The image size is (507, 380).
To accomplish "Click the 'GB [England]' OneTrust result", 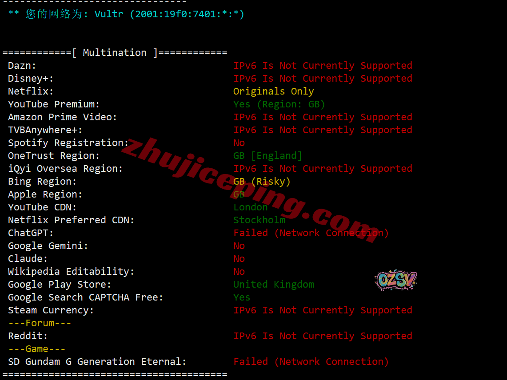I will [x=268, y=156].
